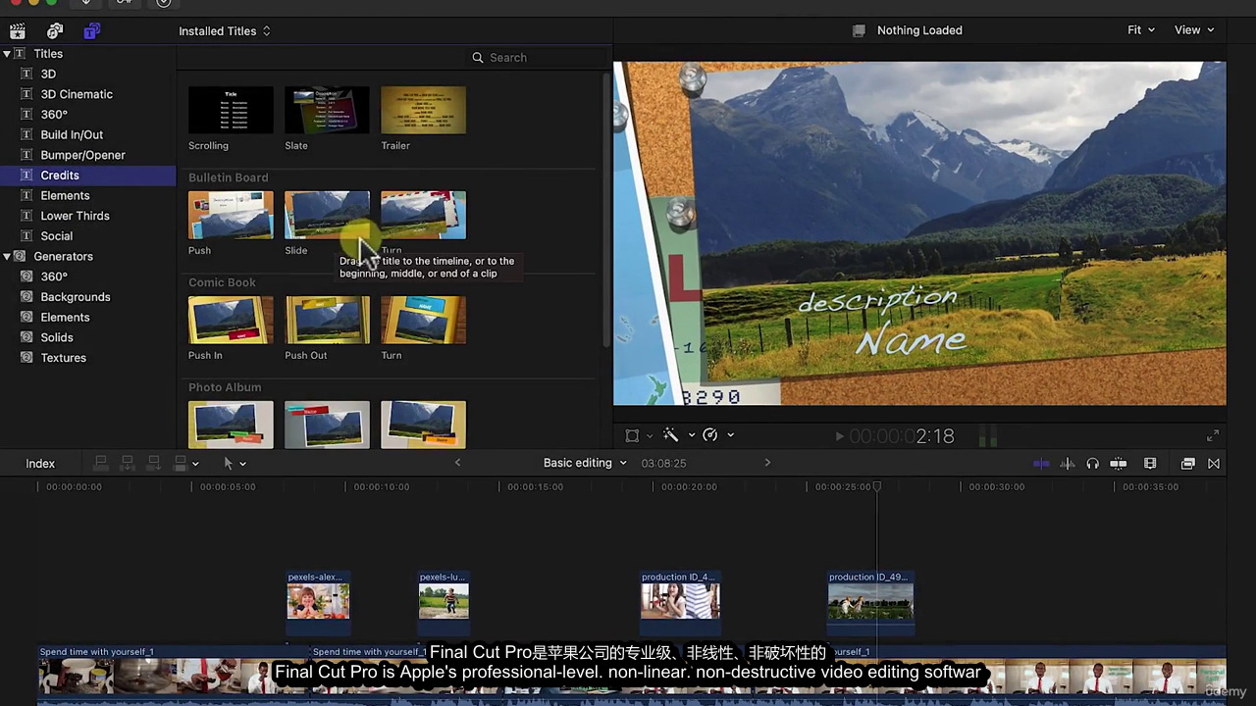
Task: Toggle timeline snapping icon
Action: point(1118,464)
